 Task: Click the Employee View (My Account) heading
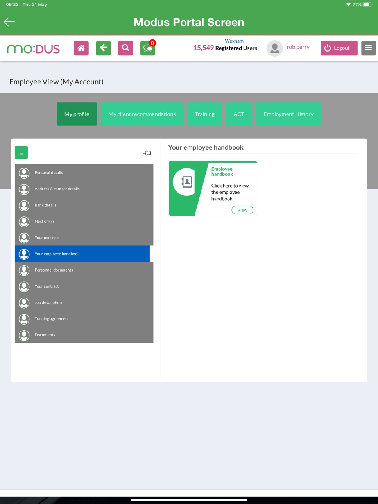click(x=56, y=82)
